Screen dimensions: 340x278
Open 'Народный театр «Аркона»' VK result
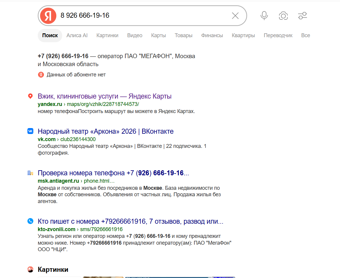point(106,131)
